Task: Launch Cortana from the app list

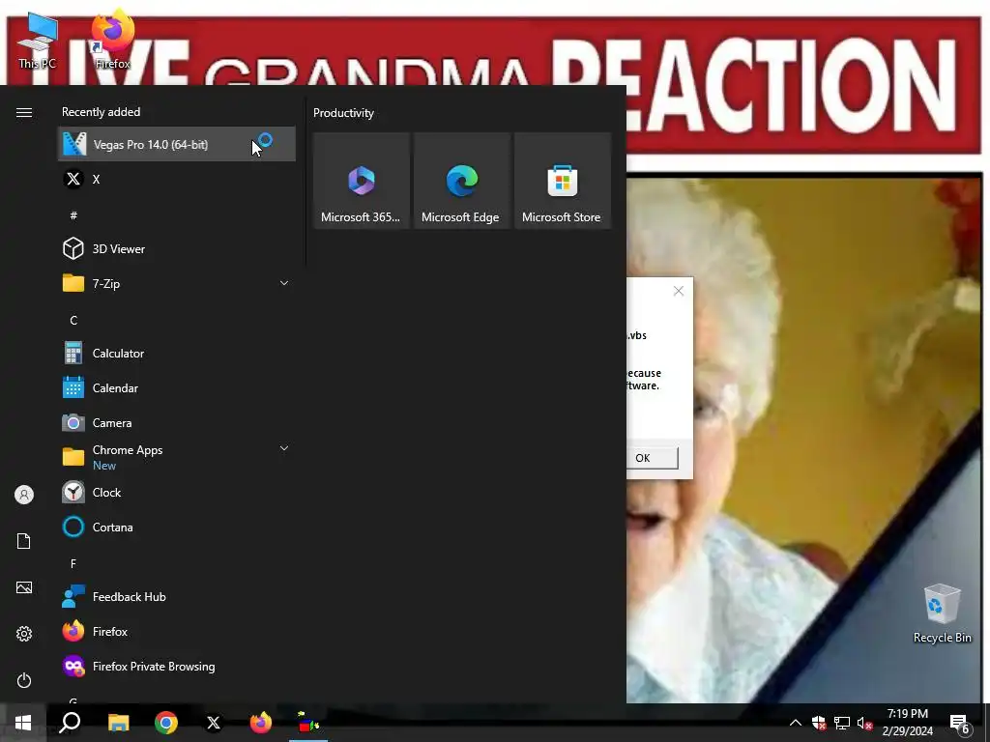Action: click(176, 527)
